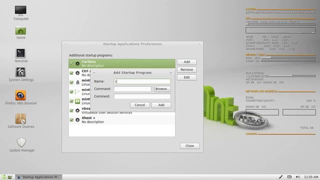Confirm Add in Add Startup Program dialog
320x180 pixels.
161,105
